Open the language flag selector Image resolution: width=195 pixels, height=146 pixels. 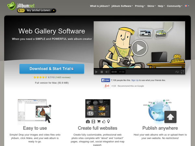pos(187,6)
